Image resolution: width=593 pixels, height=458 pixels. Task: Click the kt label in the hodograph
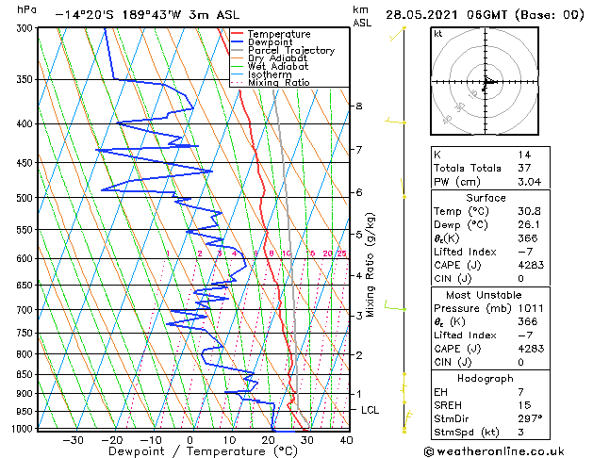tap(437, 34)
